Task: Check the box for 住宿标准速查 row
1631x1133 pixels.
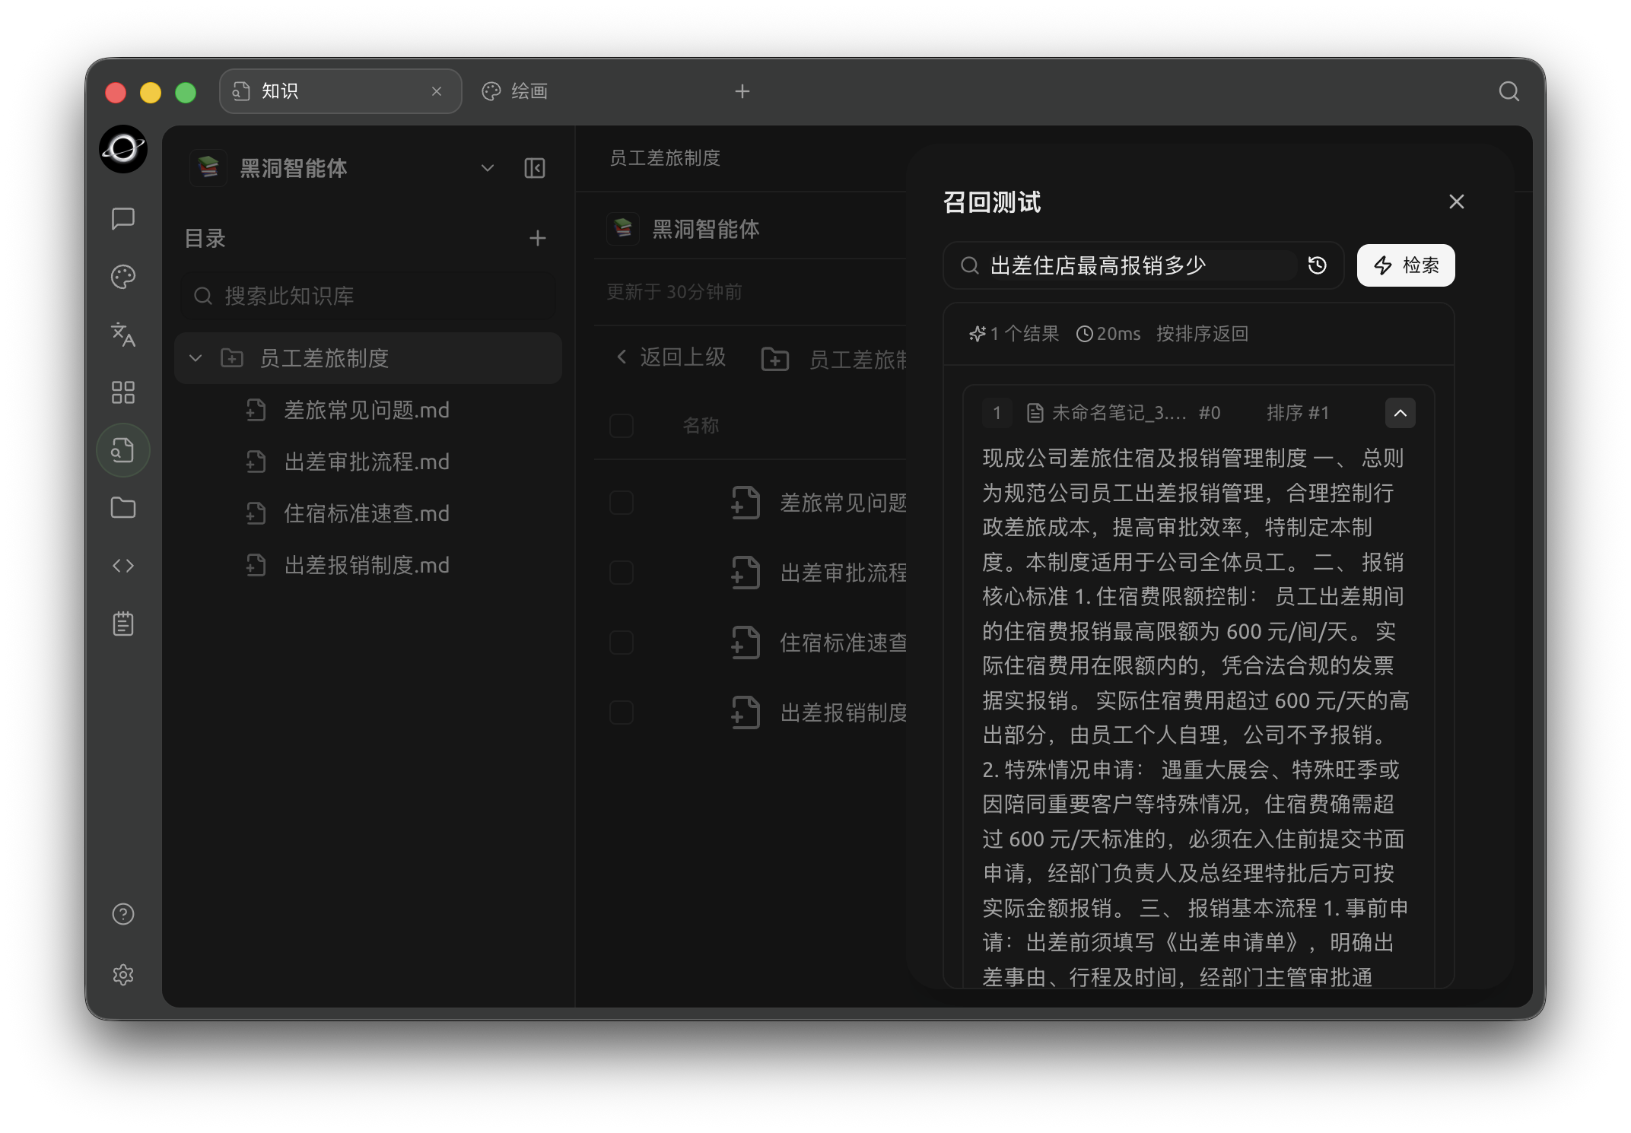Action: click(622, 643)
